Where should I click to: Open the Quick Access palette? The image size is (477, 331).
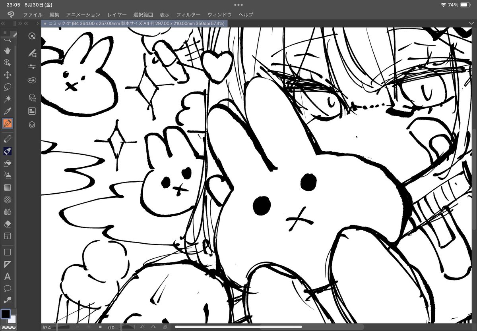tap(32, 37)
